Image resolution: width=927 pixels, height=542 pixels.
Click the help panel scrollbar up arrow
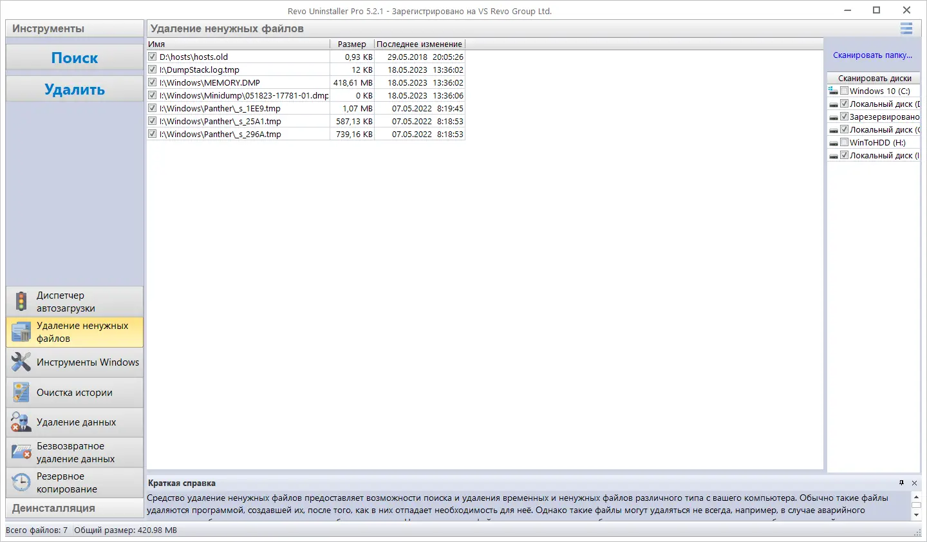[x=916, y=497]
